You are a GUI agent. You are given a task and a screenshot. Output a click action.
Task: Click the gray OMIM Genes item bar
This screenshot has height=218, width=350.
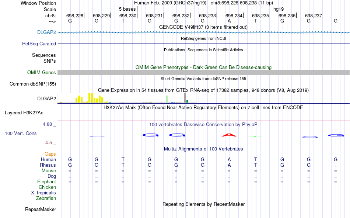tap(204, 72)
